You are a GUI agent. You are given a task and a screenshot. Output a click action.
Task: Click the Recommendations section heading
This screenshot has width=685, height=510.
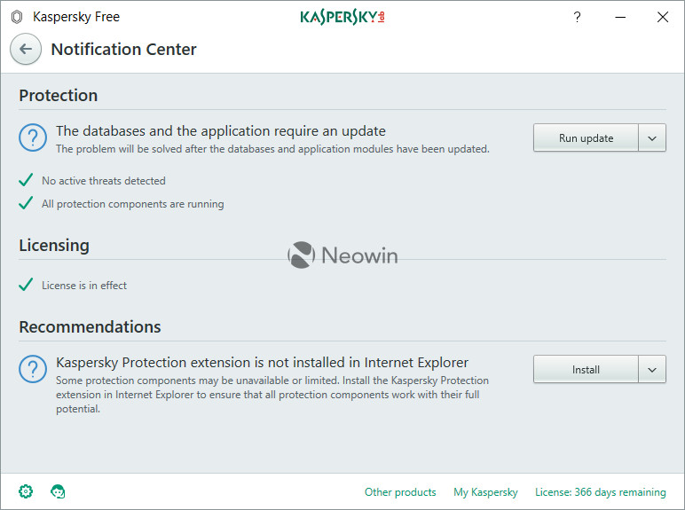[90, 326]
